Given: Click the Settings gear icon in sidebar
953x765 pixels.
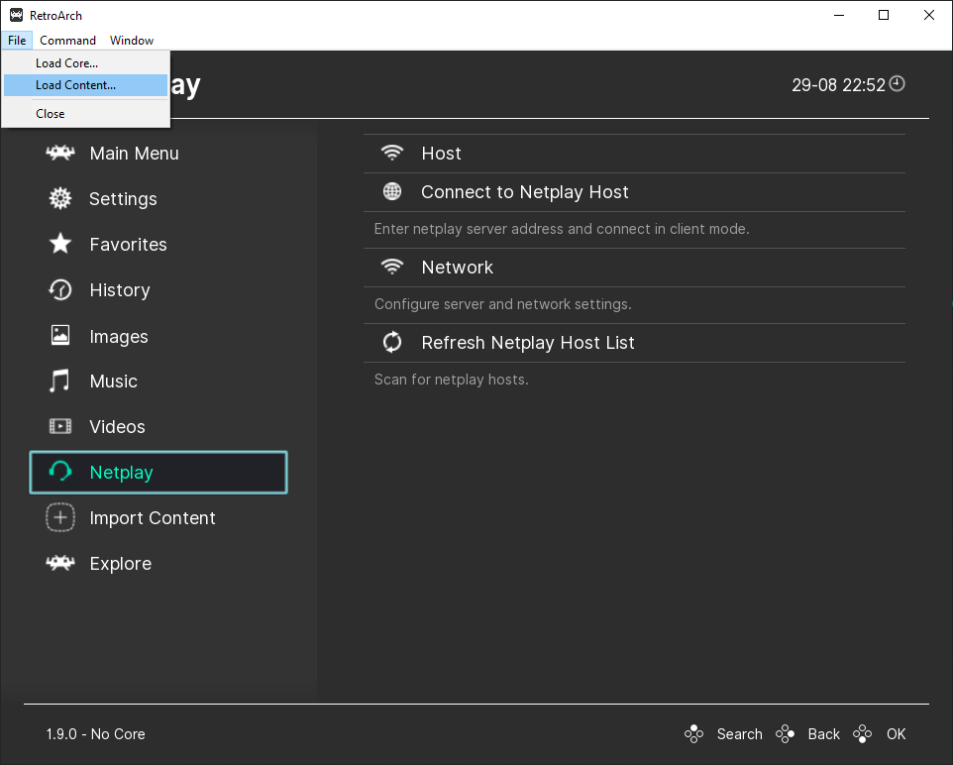Looking at the screenshot, I should click(60, 198).
